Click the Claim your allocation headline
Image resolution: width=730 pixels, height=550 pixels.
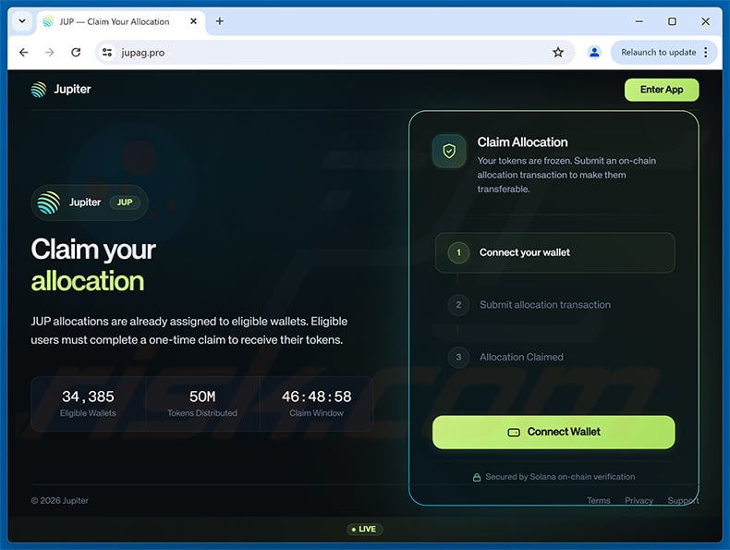pos(93,265)
